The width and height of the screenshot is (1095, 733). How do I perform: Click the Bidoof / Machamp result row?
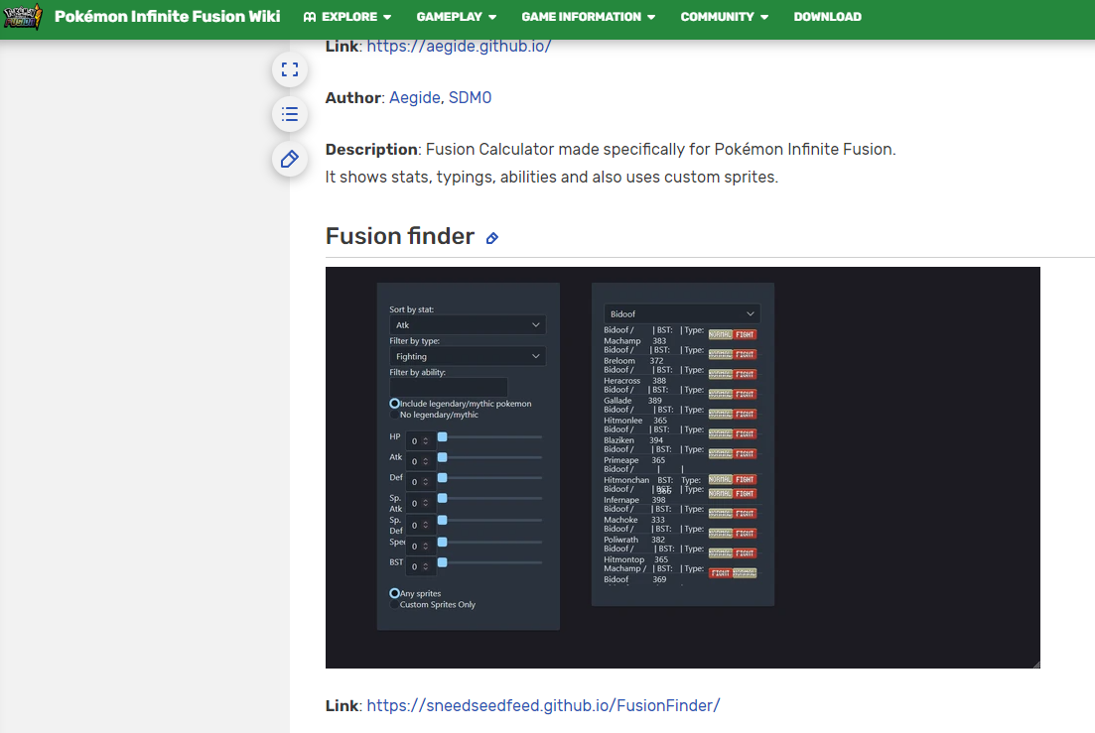click(x=681, y=335)
